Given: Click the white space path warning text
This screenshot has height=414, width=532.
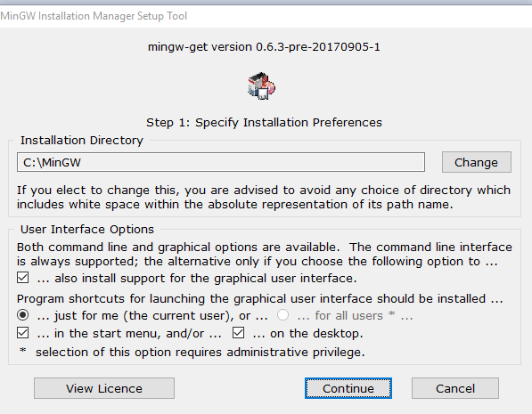Looking at the screenshot, I should (x=264, y=198).
